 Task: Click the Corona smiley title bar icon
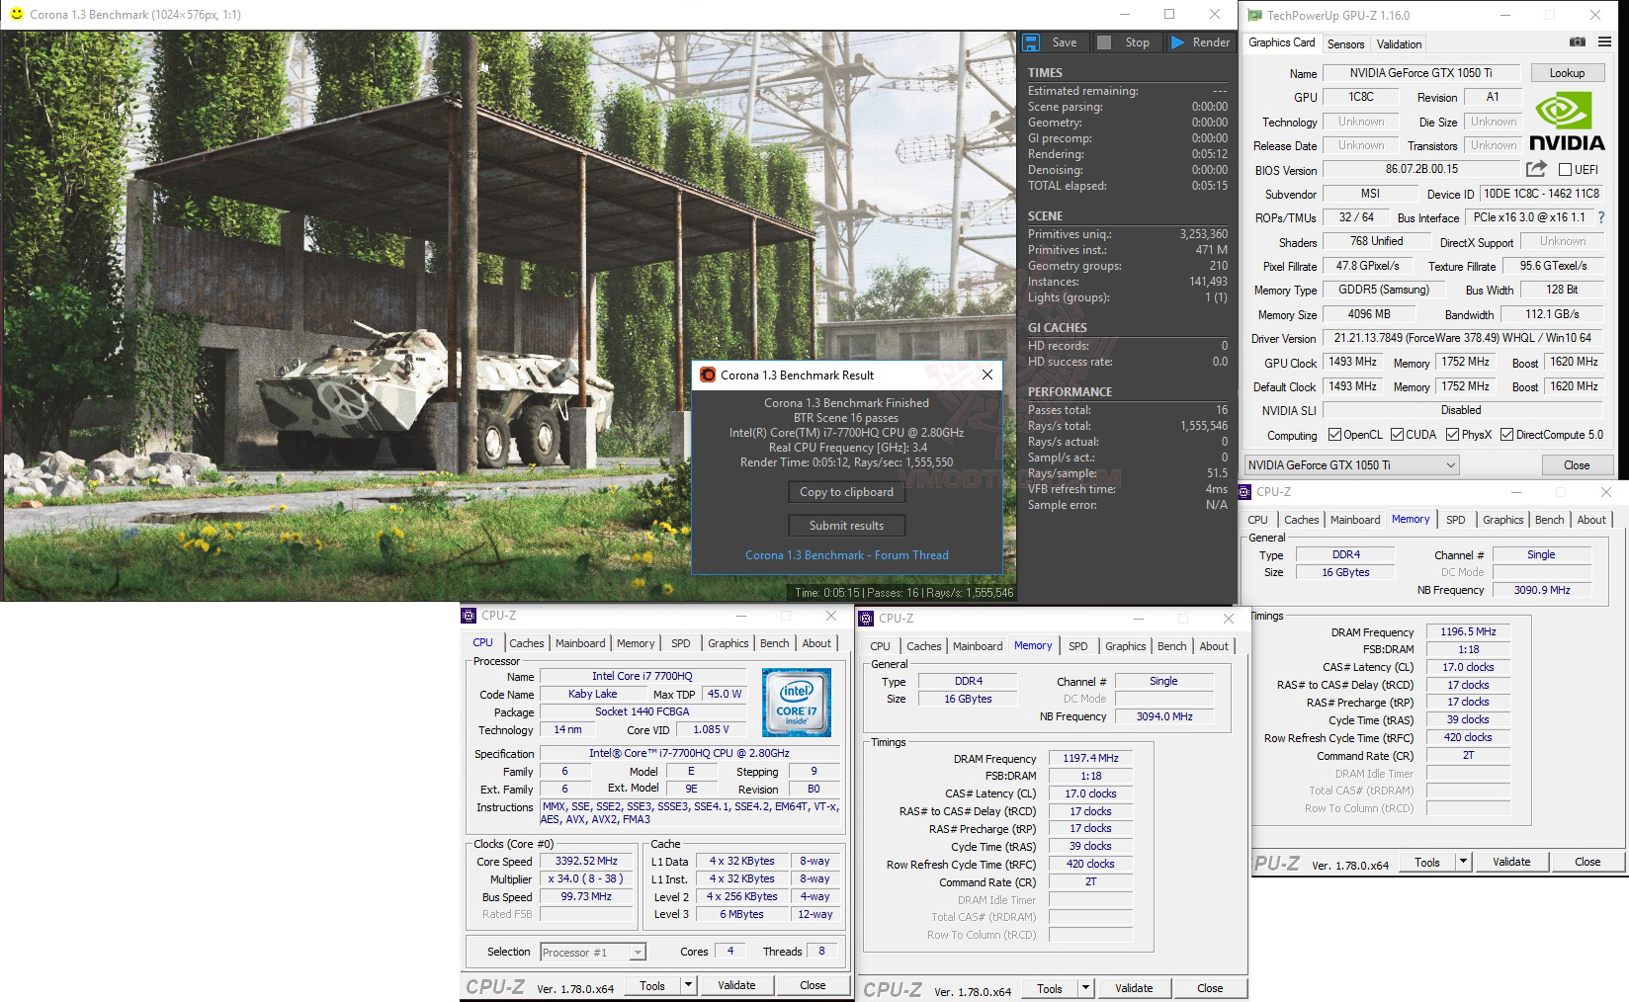(x=17, y=14)
